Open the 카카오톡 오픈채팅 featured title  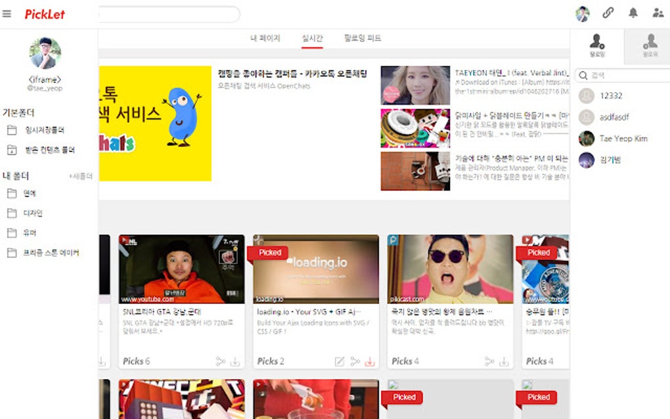292,74
